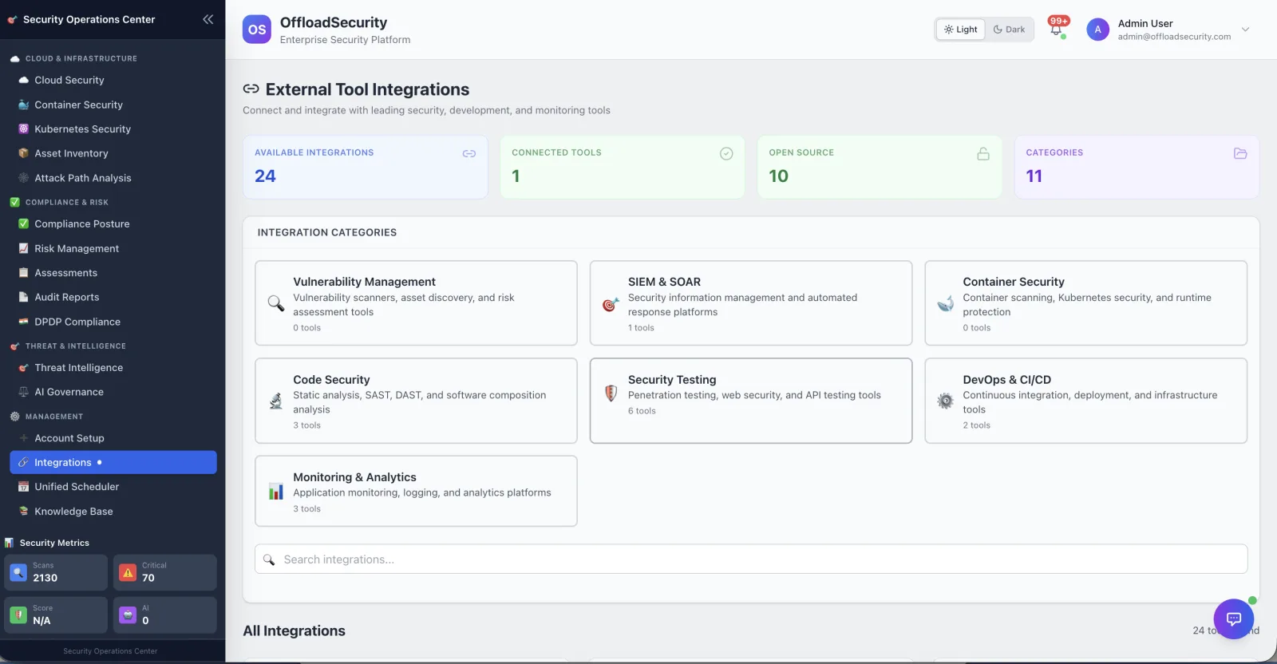The image size is (1277, 664).
Task: Click the microscope icon in Code Security card
Action: [x=275, y=401]
